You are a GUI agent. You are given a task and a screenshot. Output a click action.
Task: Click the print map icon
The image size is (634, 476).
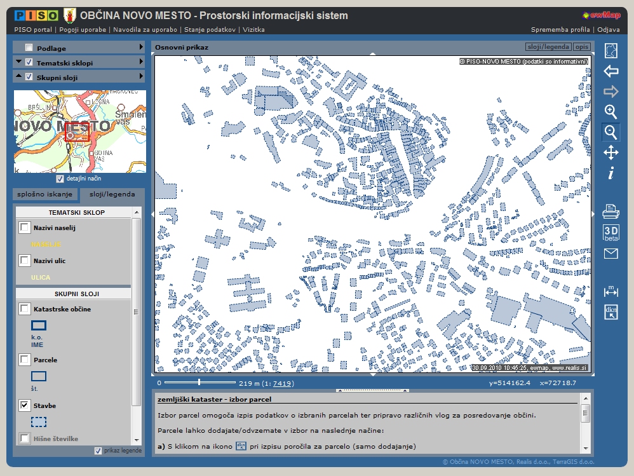tap(610, 212)
